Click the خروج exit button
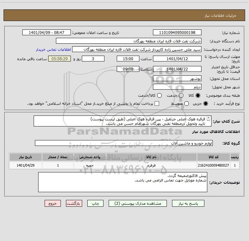The width and height of the screenshot is (249, 241). (x=53, y=203)
